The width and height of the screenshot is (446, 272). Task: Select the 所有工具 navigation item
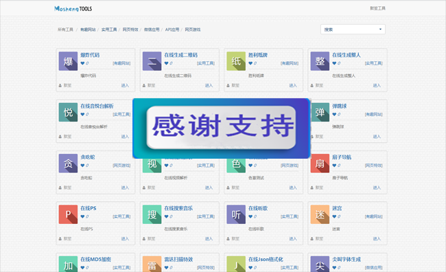[65, 30]
